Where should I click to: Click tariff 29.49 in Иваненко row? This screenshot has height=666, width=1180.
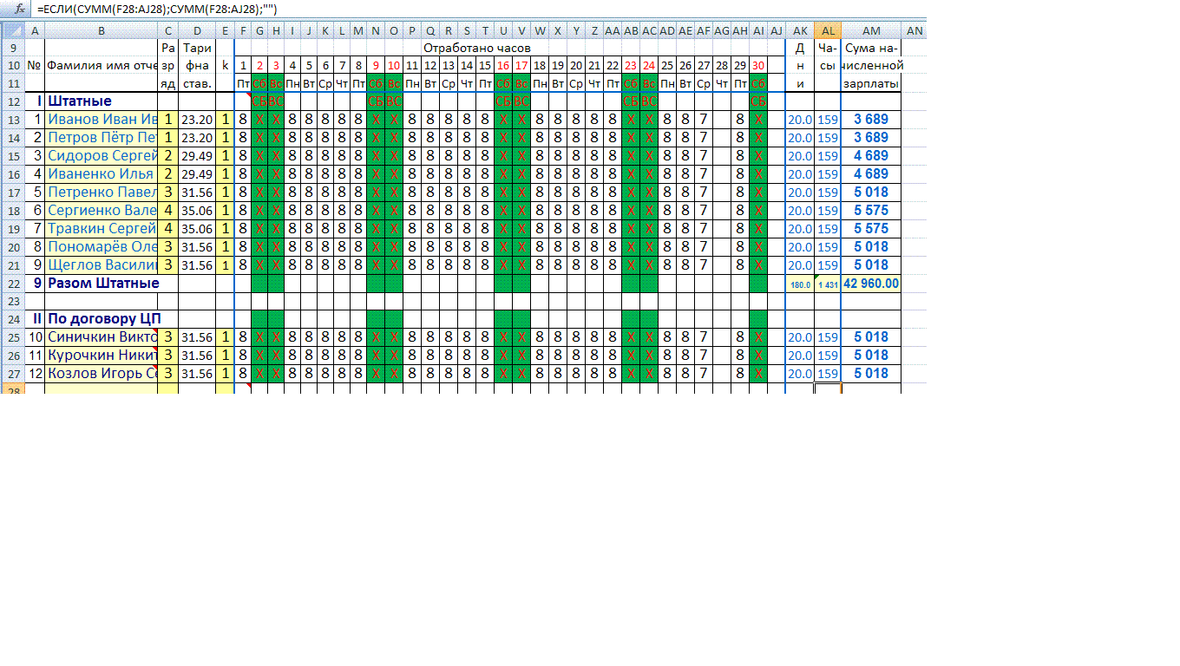coord(197,174)
